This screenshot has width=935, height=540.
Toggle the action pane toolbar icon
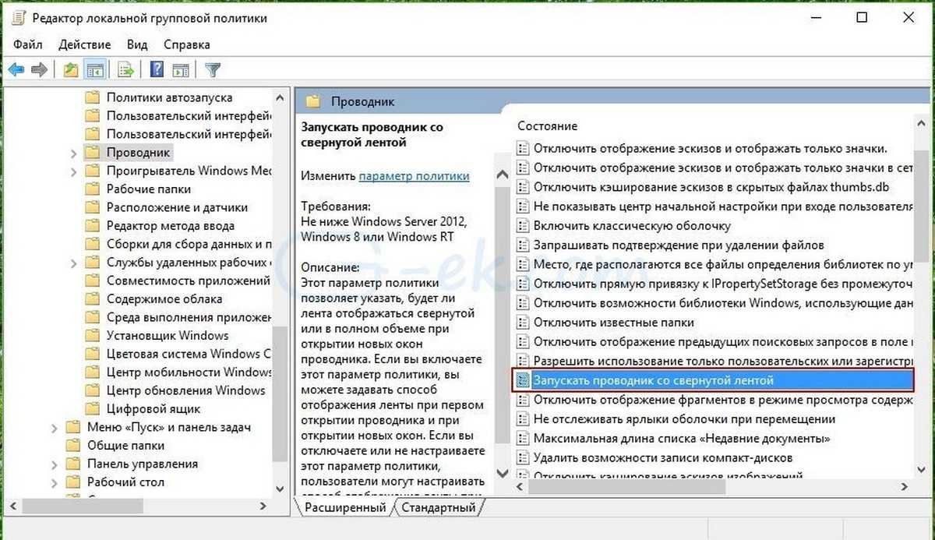[181, 70]
